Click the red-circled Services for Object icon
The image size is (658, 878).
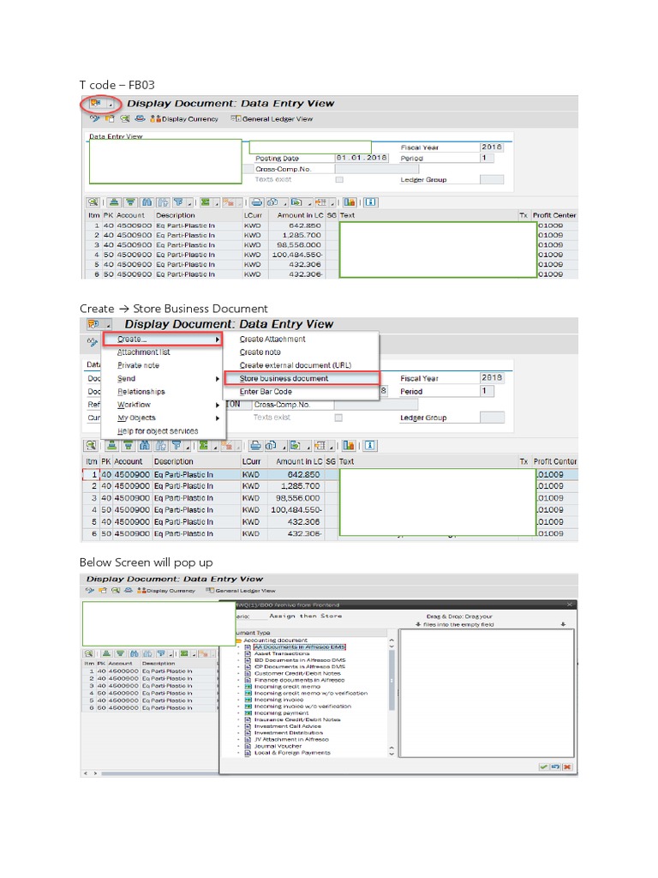point(95,104)
